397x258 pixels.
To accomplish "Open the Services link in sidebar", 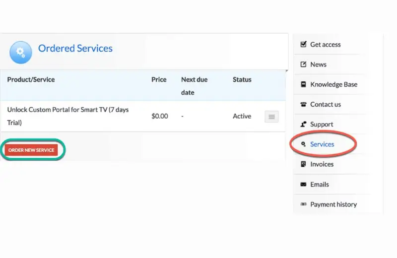I will click(x=322, y=144).
